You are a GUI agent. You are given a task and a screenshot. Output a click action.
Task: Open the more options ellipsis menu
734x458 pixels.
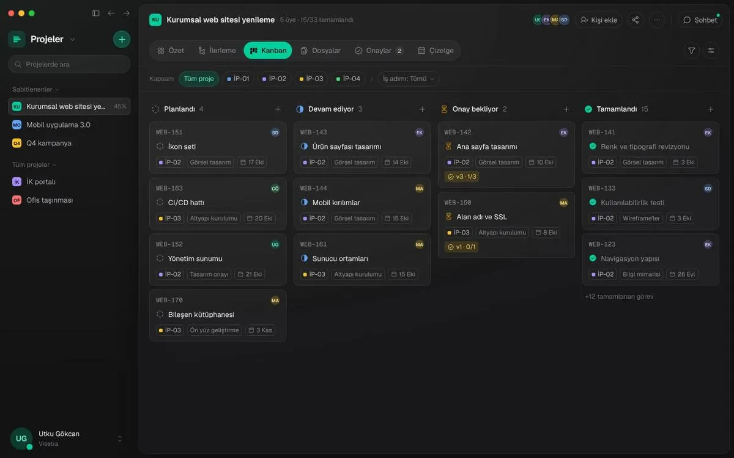[x=657, y=20]
